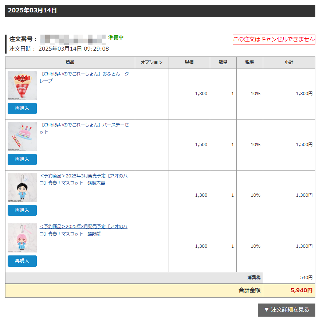319x317 pixels.
Task: Click the 540円 consumption tax value
Action: click(306, 278)
